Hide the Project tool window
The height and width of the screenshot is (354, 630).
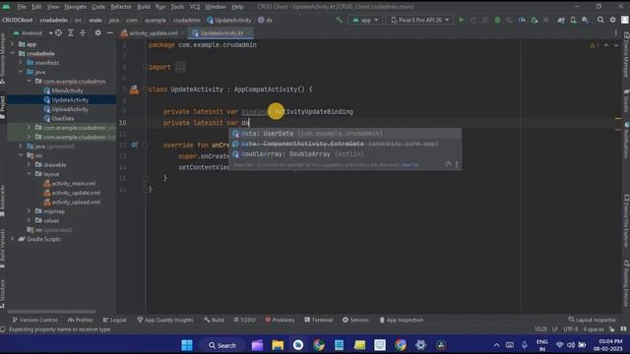tap(109, 32)
